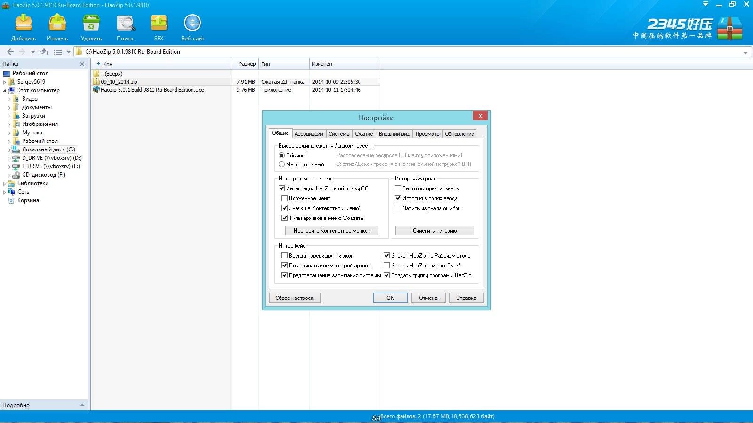This screenshot has width=753, height=423.
Task: Close the Настройки dialog
Action: (480, 116)
